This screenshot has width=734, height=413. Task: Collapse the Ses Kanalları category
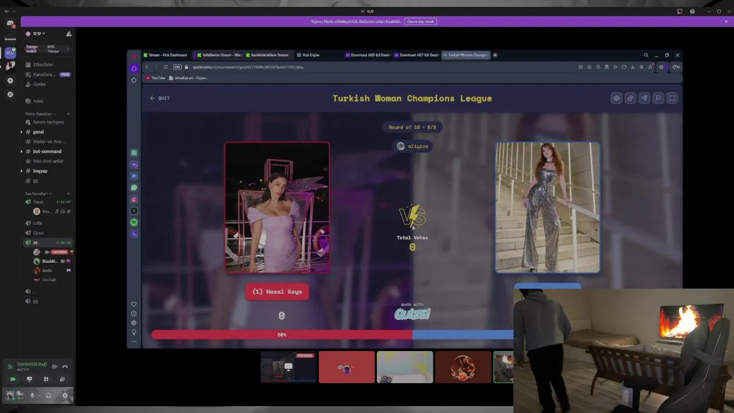pos(38,193)
